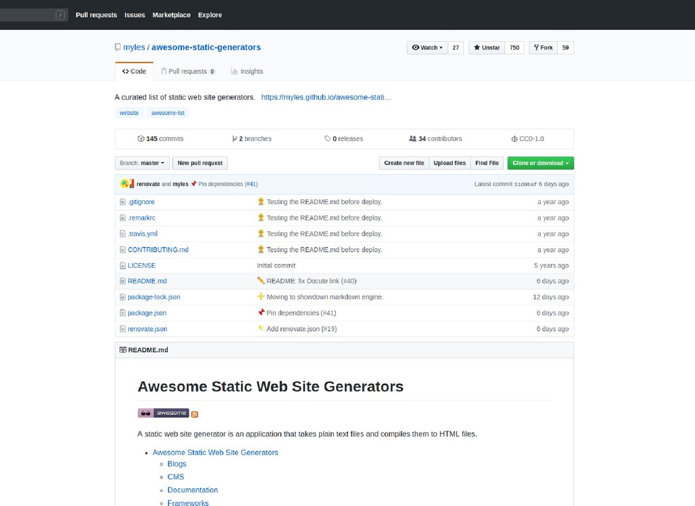Click the RSS feed icon in README
This screenshot has width=695, height=506.
(195, 414)
